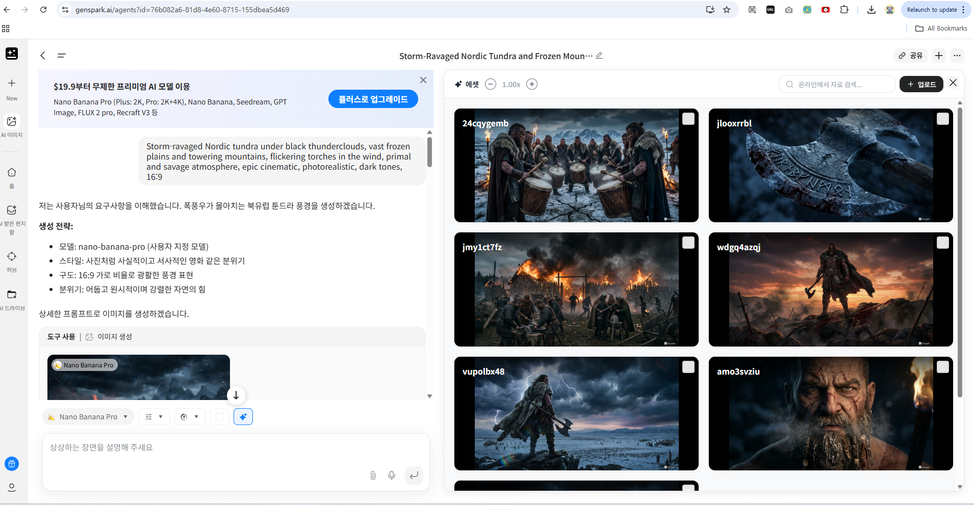This screenshot has width=974, height=505.
Task: Open browser extensions puzzle icon
Action: tap(844, 10)
